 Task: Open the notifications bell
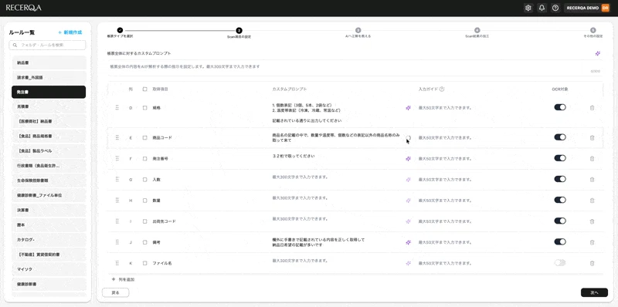542,8
